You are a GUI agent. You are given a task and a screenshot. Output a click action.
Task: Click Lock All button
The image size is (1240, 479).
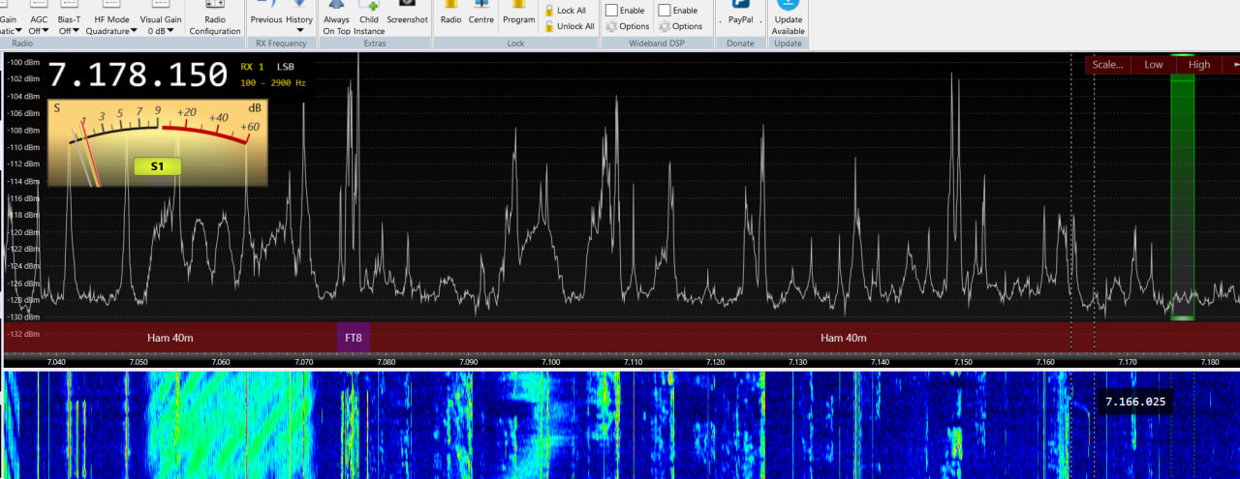pyautogui.click(x=571, y=11)
